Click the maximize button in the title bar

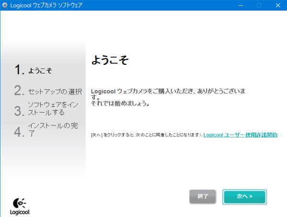pyautogui.click(x=259, y=5)
